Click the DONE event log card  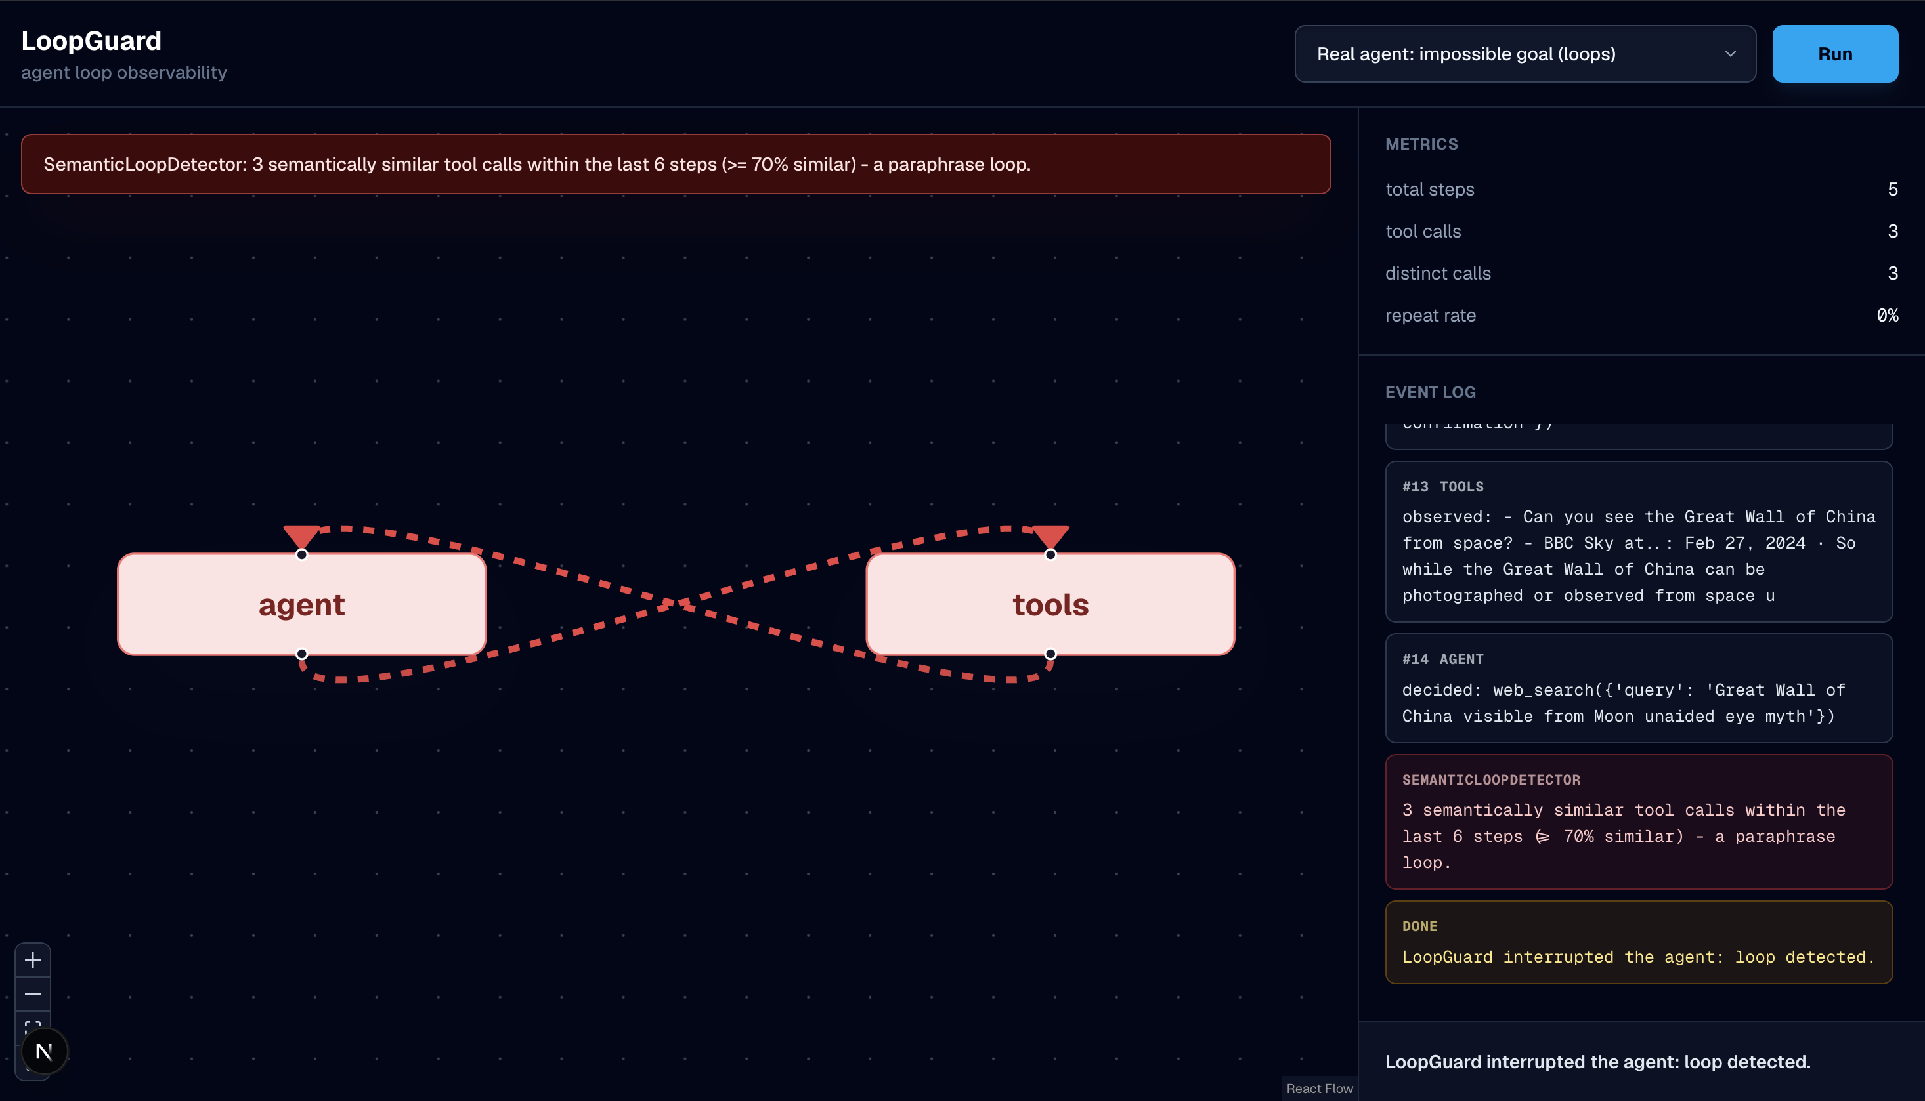(1639, 942)
